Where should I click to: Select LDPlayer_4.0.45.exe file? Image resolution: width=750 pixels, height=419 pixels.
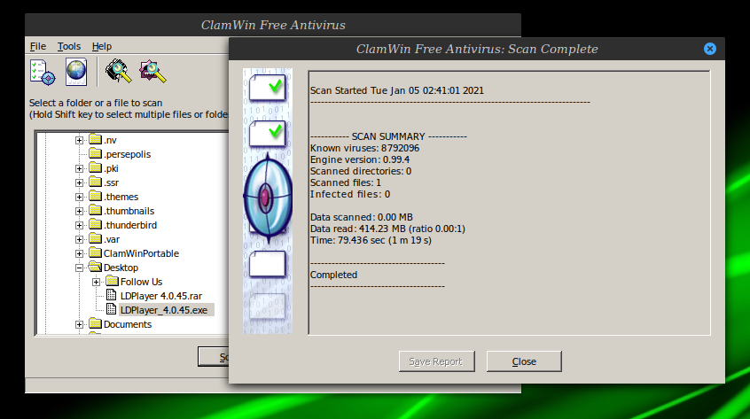164,310
